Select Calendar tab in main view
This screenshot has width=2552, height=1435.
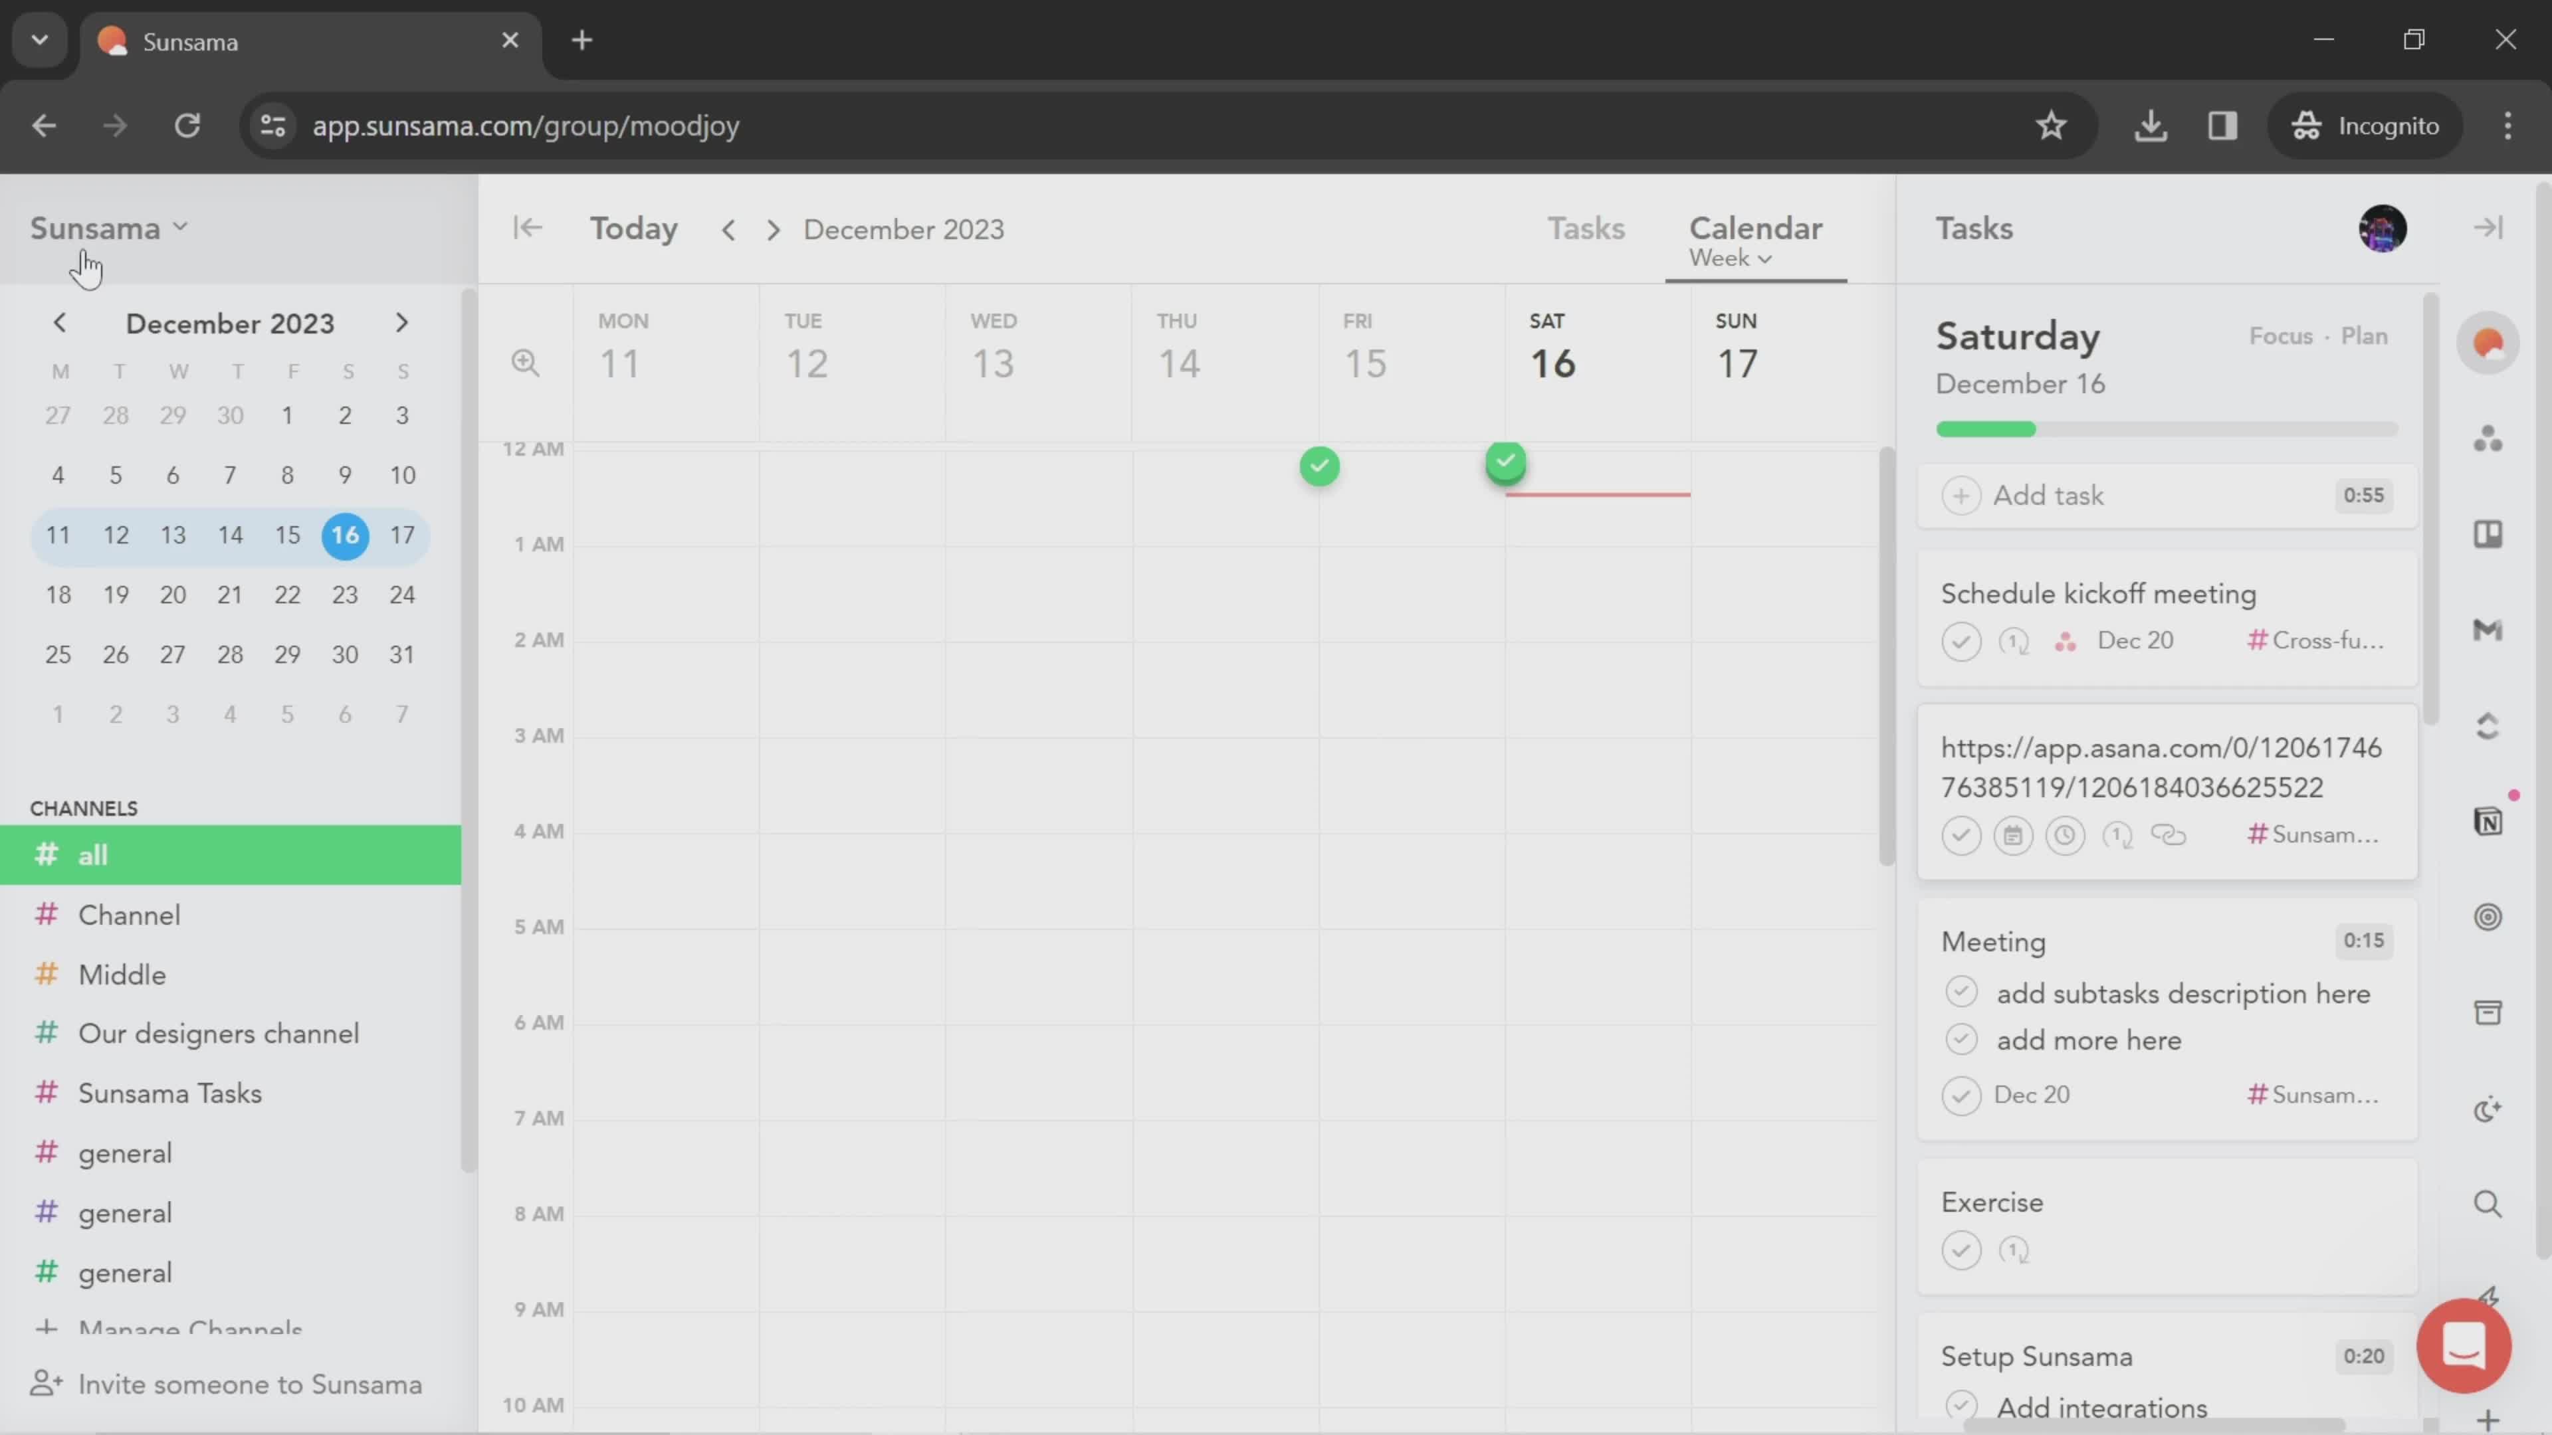(x=1754, y=229)
